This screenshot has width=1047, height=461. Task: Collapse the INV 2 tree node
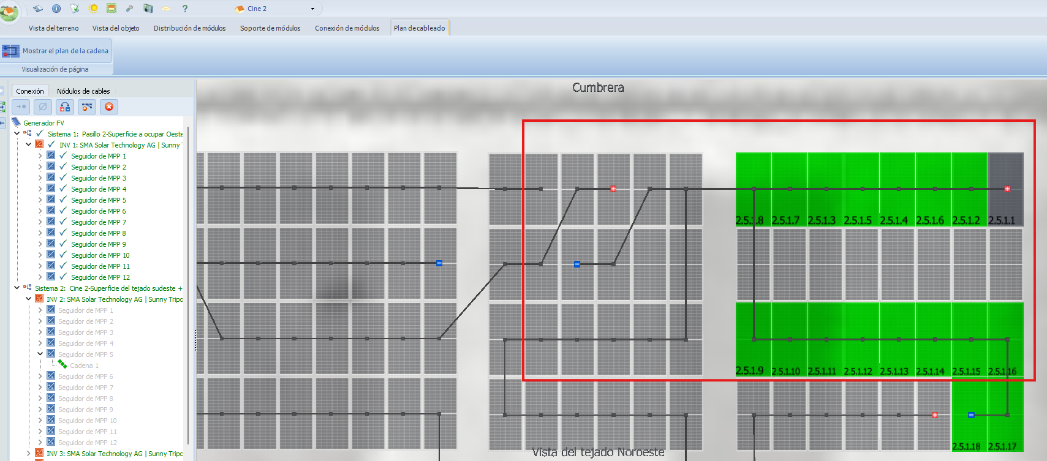(x=28, y=299)
